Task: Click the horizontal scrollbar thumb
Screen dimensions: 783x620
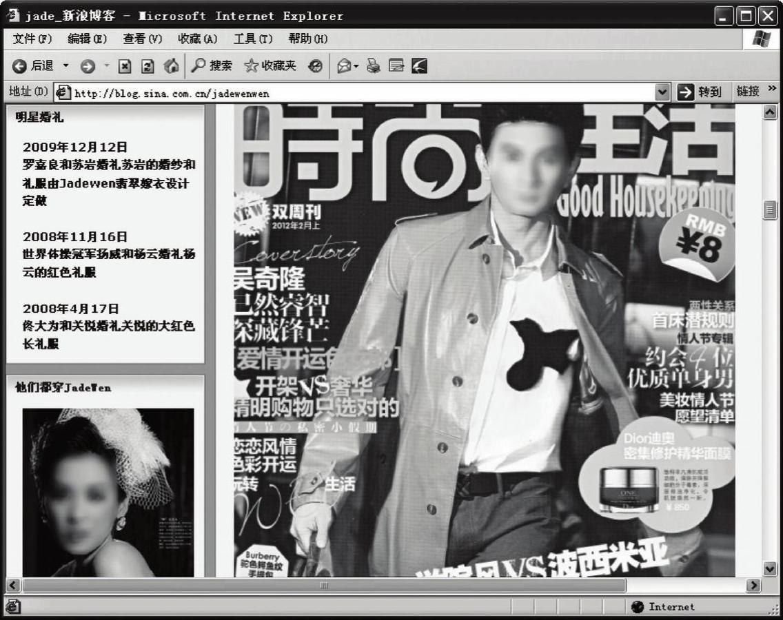Action: (324, 585)
